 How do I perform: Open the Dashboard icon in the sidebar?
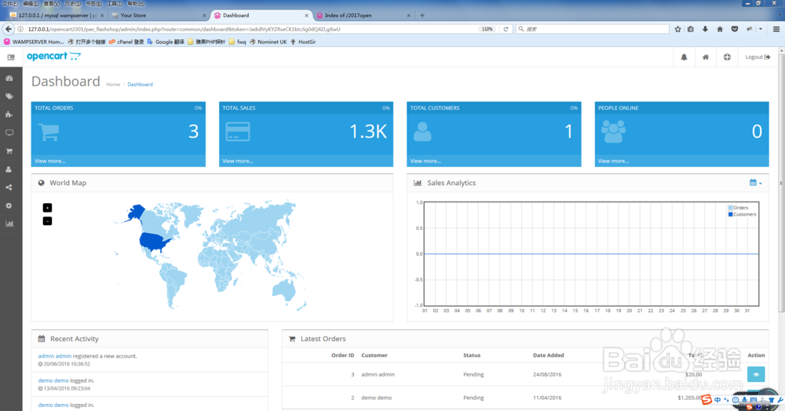pos(9,78)
